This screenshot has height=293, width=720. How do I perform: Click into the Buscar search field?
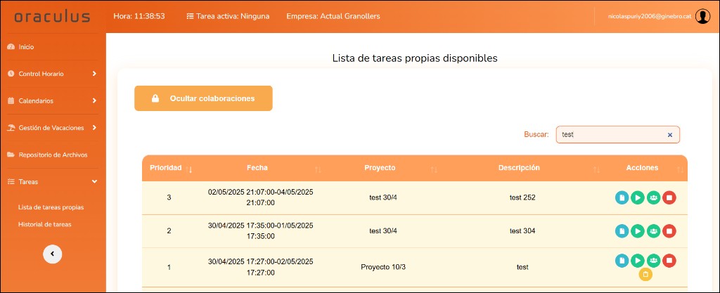pos(617,135)
